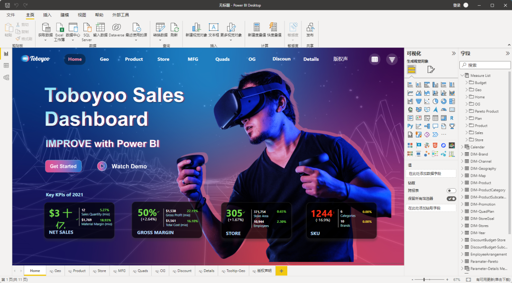Image resolution: width=512 pixels, height=283 pixels.
Task: Click the Refresh (刷新) icon
Action: (174, 27)
